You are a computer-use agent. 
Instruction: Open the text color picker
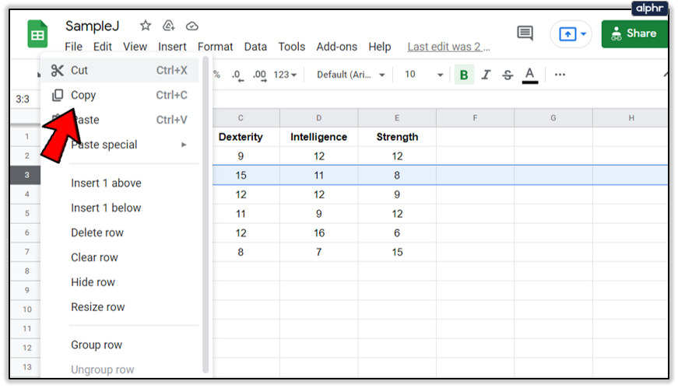pos(529,75)
